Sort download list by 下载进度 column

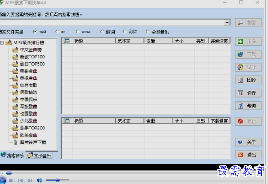click(x=219, y=121)
